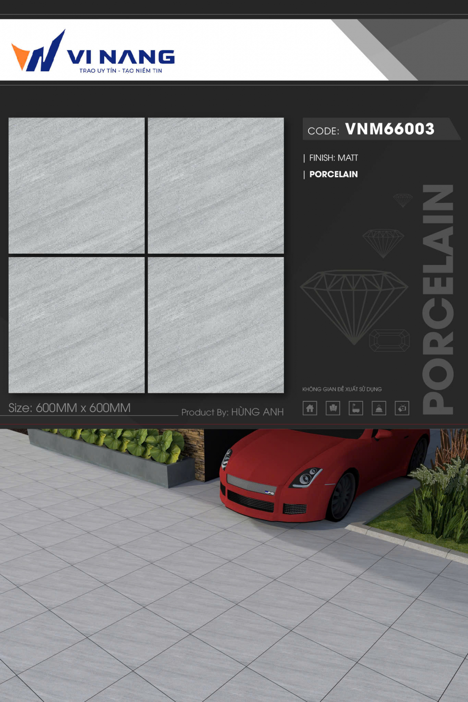Click the VI NANG brand name

tap(121, 57)
